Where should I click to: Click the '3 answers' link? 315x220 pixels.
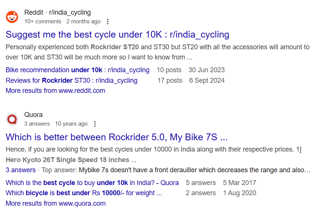pos(20,170)
